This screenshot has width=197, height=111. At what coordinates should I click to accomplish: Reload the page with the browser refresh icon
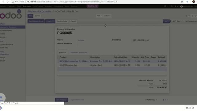pos(8,2)
